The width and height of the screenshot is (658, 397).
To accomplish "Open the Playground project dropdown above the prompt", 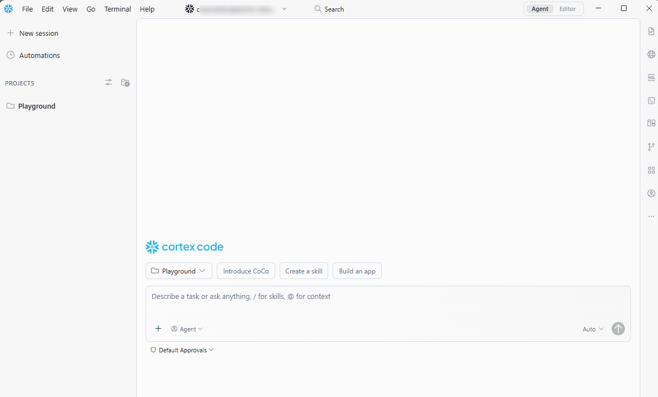I will pos(179,271).
